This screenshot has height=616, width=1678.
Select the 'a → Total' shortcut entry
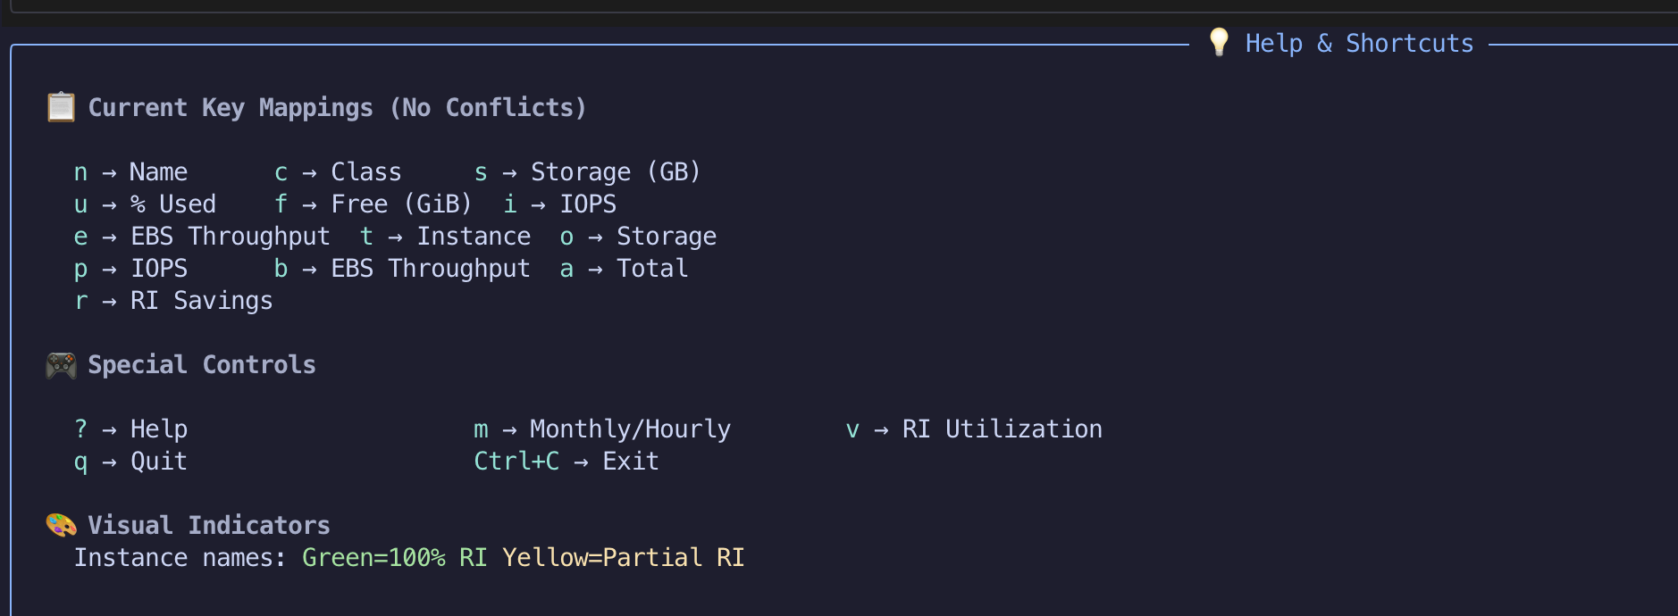pos(624,269)
